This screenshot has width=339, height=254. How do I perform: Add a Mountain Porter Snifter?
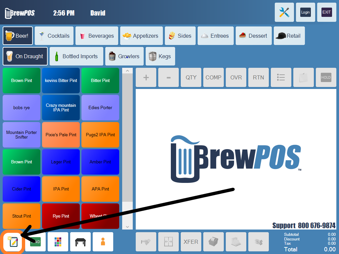(x=22, y=135)
